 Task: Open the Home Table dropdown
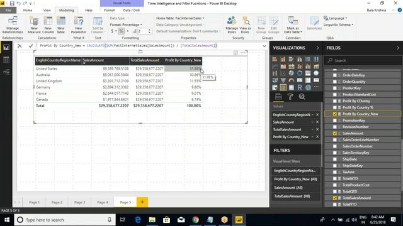coord(180,18)
